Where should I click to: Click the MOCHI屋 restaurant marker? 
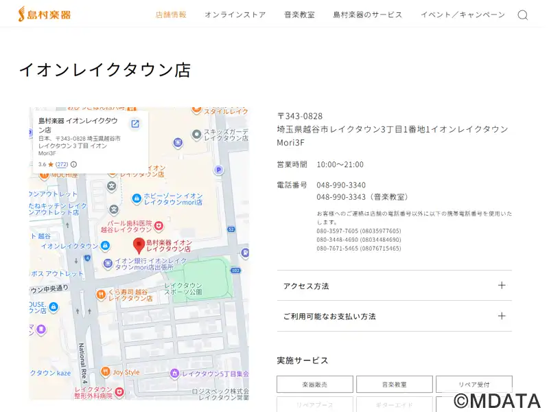tap(43, 176)
